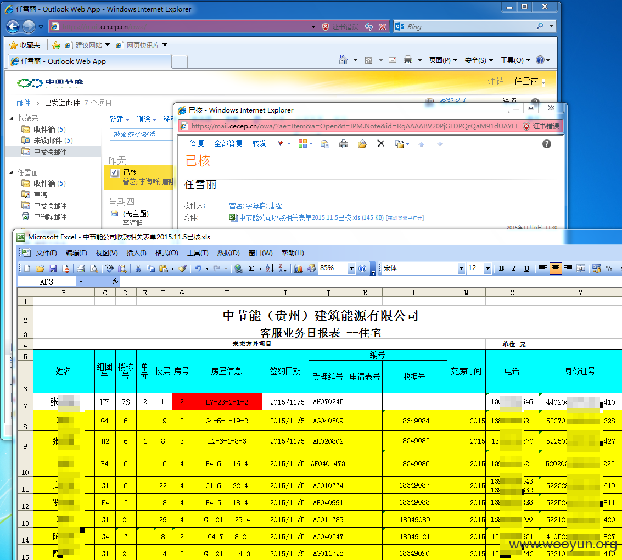
Task: Click the Sort Ascending icon
Action: pos(270,268)
